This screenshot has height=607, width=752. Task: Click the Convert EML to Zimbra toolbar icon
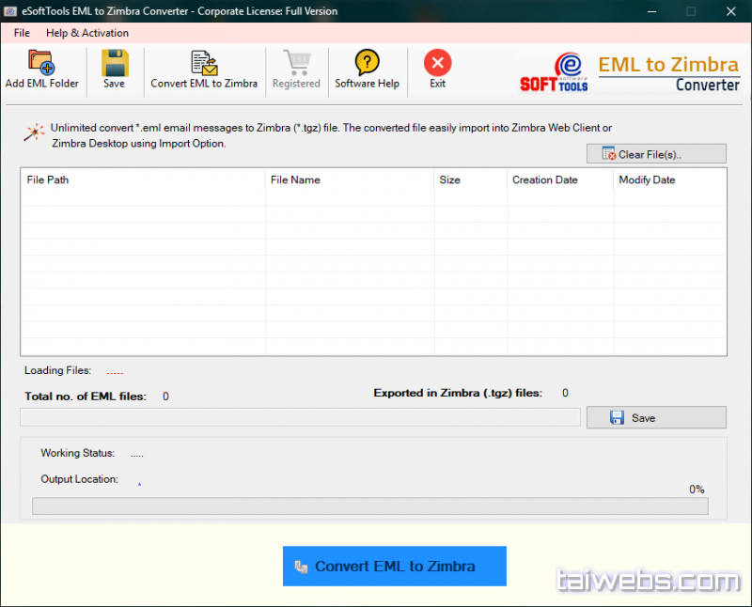point(204,62)
